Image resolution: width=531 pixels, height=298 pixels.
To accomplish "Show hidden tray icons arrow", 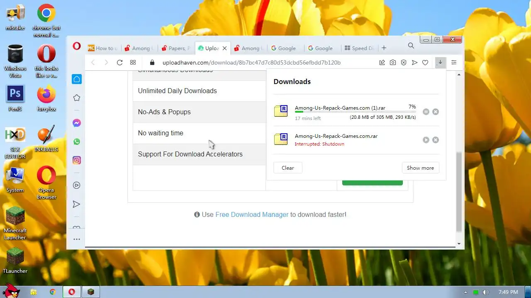I will click(466, 292).
